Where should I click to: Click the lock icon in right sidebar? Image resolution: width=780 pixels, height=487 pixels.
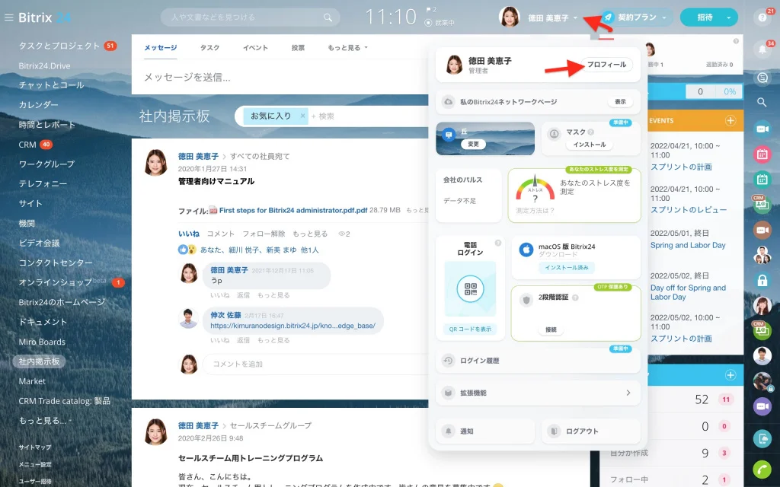(x=762, y=281)
